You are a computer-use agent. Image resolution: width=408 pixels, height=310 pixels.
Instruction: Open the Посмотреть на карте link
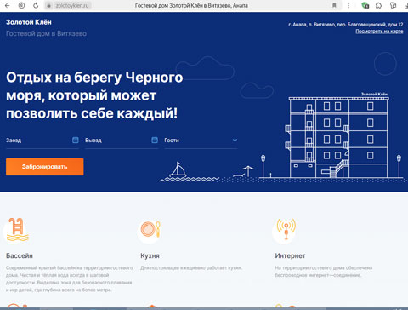(x=379, y=32)
